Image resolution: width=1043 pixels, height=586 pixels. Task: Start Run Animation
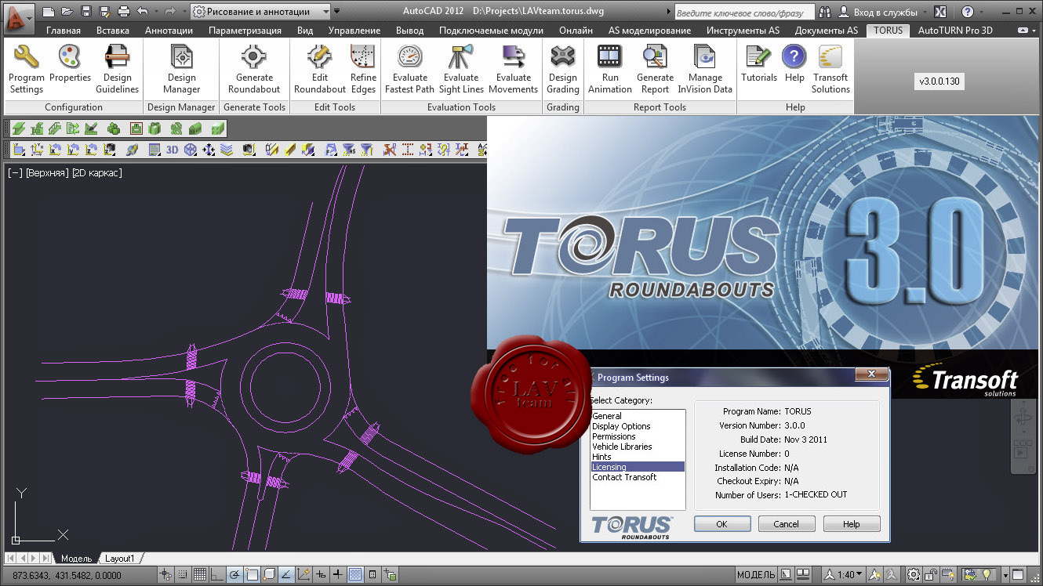(610, 69)
